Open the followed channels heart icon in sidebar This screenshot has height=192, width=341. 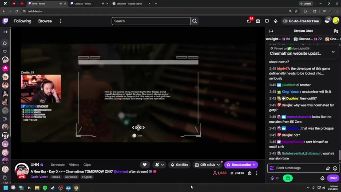pyautogui.click(x=5, y=51)
